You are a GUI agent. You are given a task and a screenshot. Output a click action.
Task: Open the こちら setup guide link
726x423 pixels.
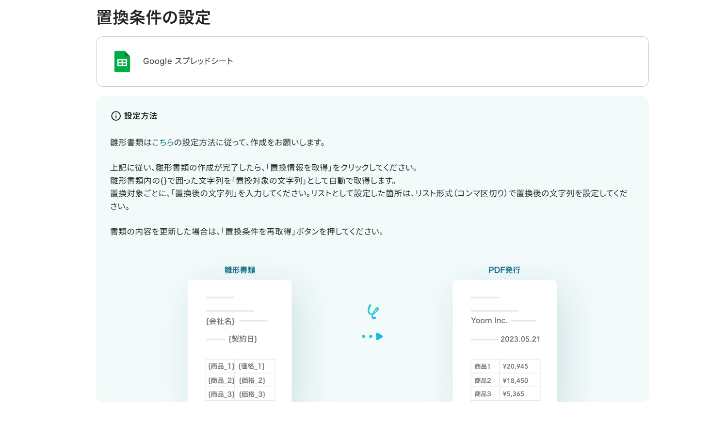point(163,142)
